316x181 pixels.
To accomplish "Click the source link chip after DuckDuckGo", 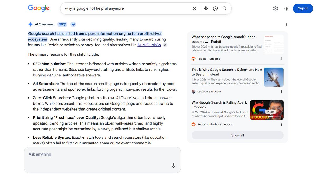I will pos(165,45).
